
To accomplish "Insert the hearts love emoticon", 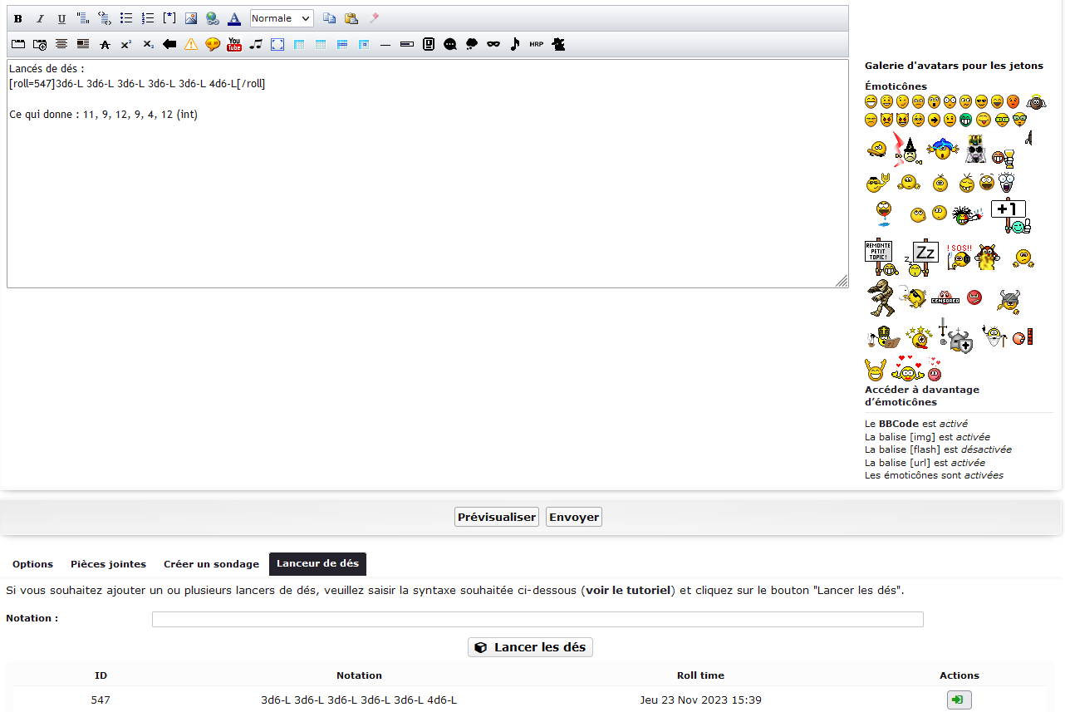I will click(907, 368).
